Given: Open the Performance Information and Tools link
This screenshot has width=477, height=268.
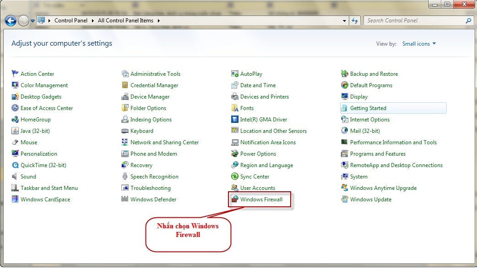Looking at the screenshot, I should coord(393,142).
